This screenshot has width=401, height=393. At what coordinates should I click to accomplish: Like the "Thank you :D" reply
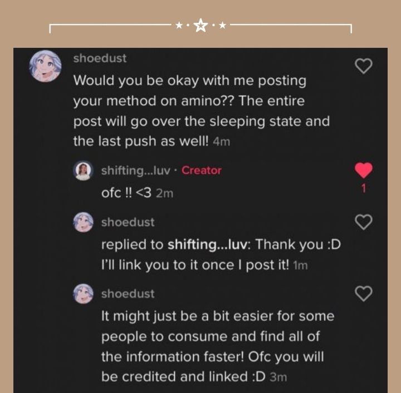tap(363, 222)
